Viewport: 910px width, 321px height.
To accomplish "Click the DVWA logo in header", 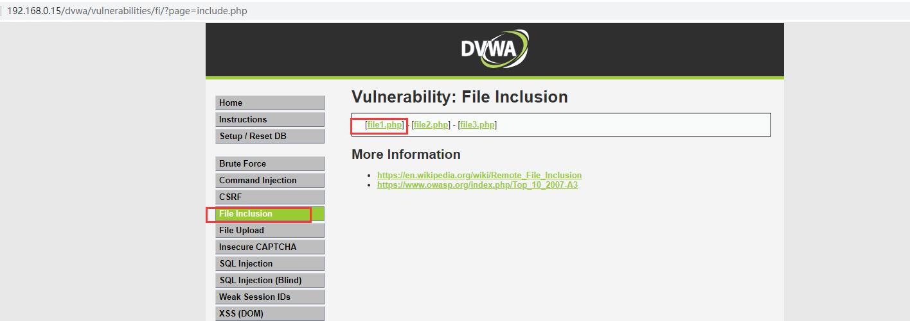I will click(494, 49).
